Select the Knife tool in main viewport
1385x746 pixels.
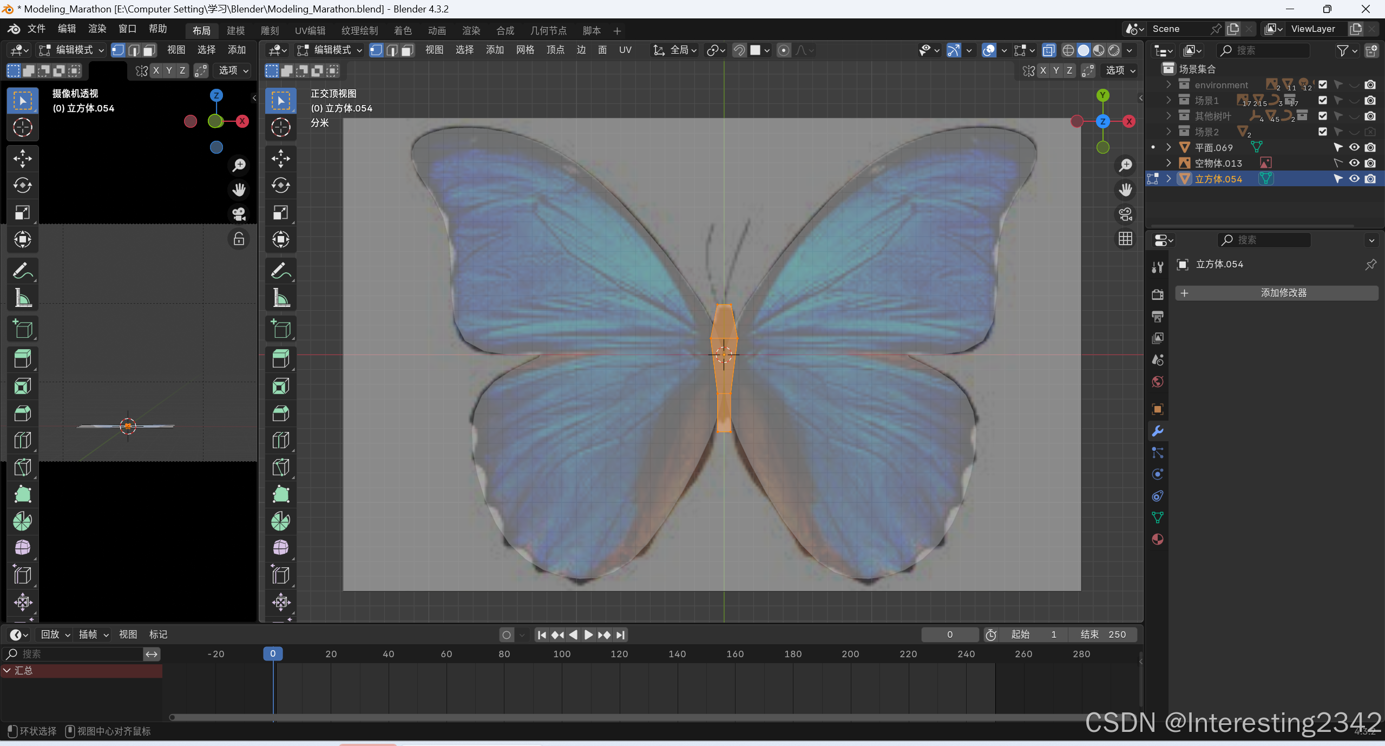pos(280,467)
